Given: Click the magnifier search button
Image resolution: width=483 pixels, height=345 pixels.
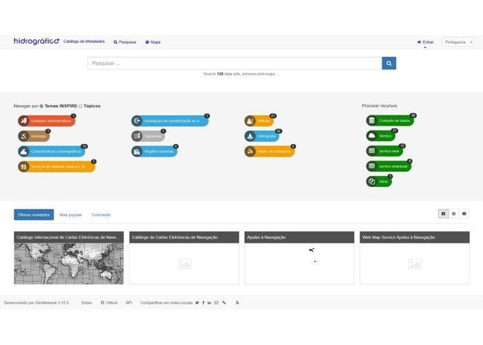Looking at the screenshot, I should pos(389,63).
